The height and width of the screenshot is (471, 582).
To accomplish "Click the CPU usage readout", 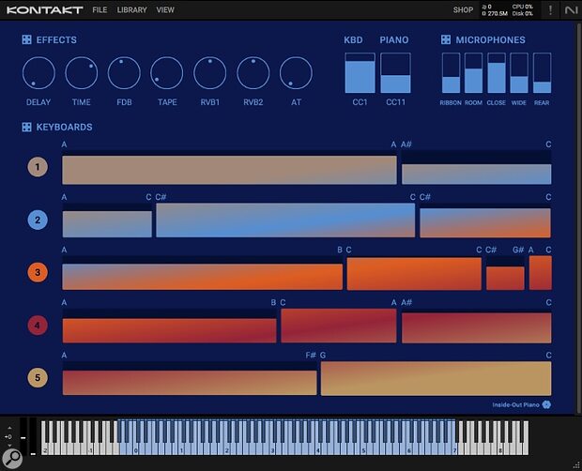I will 522,7.
